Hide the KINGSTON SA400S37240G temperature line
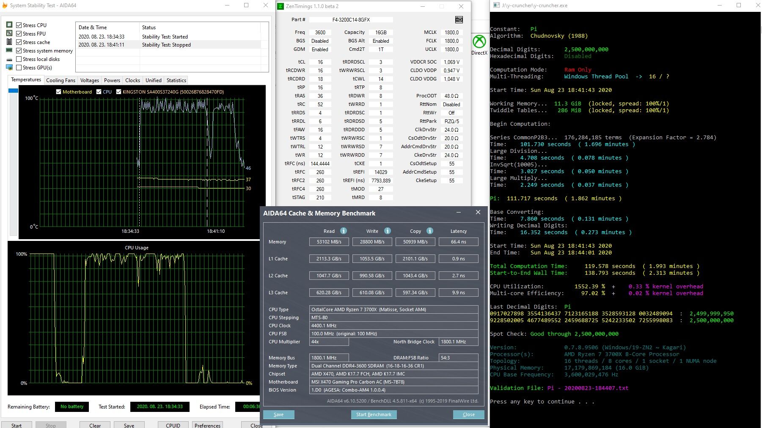The image size is (762, 428). [x=119, y=92]
